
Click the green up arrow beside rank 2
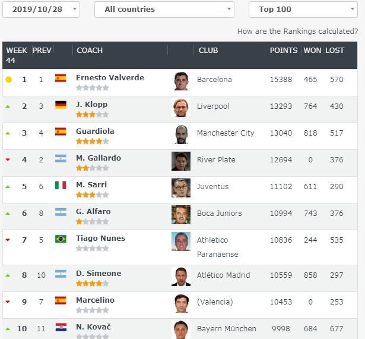click(8, 106)
